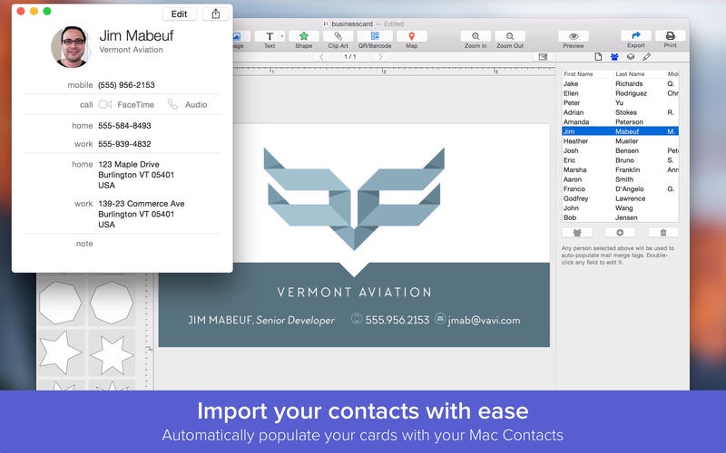
Task: Select John Wang in the contacts list
Action: [x=620, y=208]
